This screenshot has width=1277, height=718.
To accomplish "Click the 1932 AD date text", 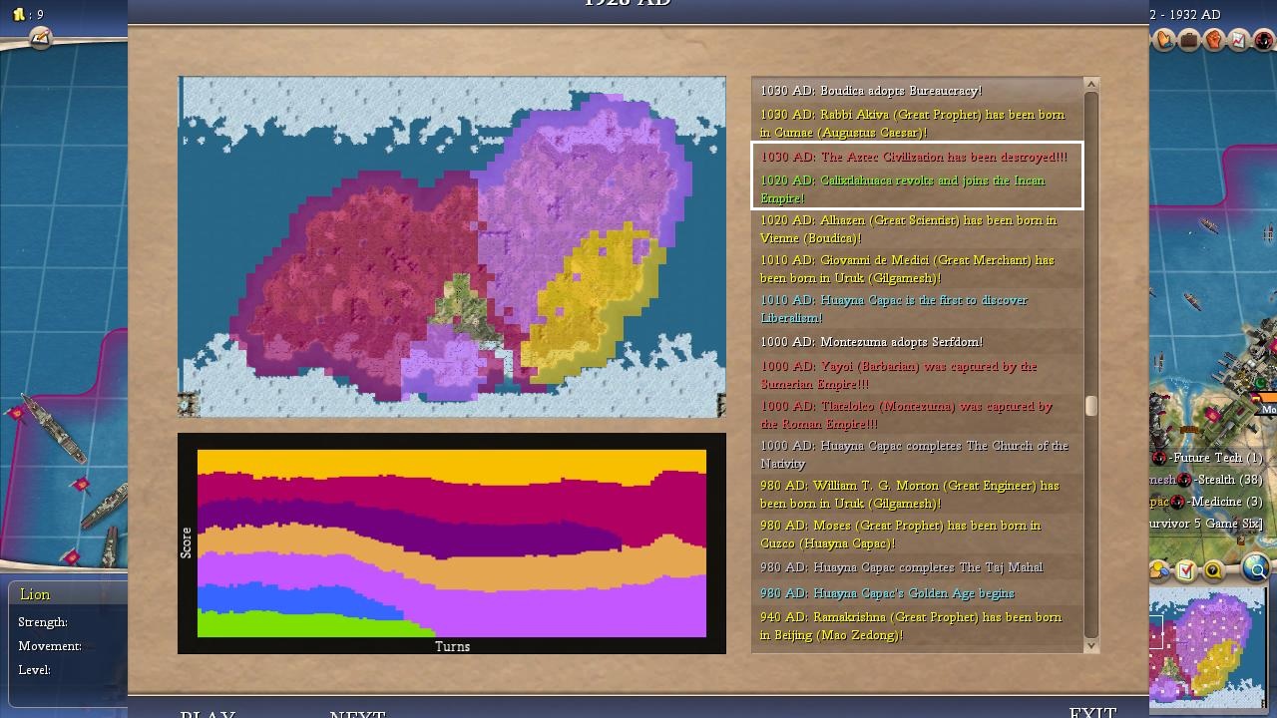I will coord(1194,15).
